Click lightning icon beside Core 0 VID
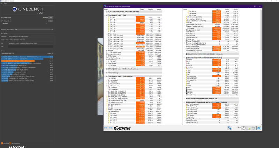The width and height of the screenshot is (279, 148). point(109,19)
